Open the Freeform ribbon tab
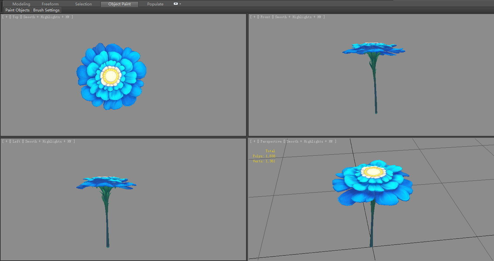494x261 pixels. 50,4
